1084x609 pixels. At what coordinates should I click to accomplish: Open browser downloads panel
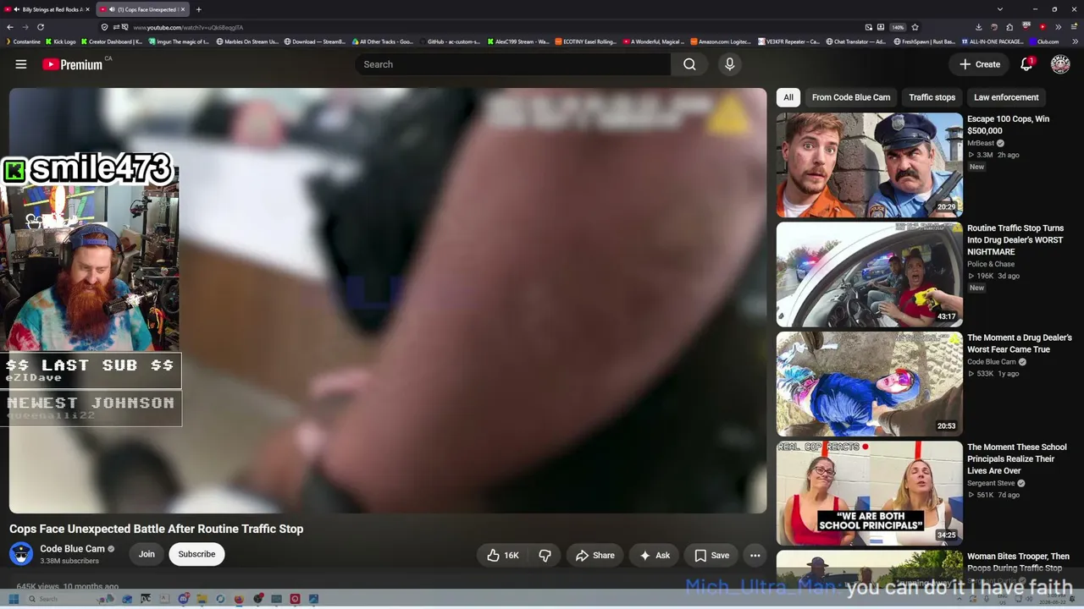click(x=979, y=27)
